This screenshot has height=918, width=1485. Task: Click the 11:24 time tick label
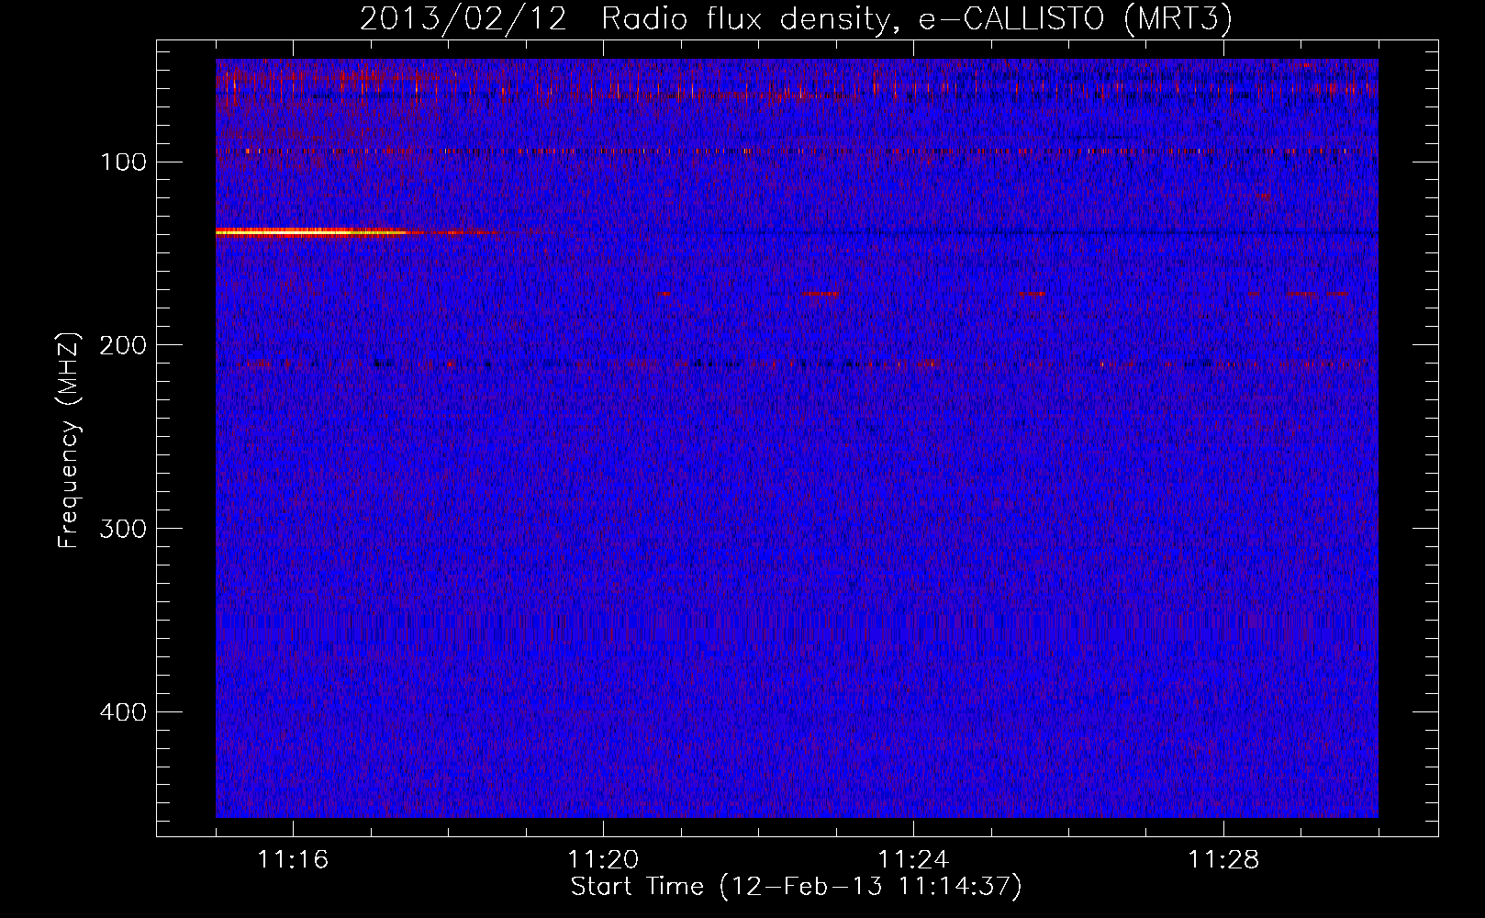pos(913,860)
